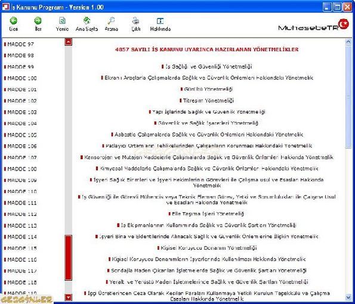Screen dimensions: 355x304
Task: Open İş Ekipmanlarının Kullanımında regulation link
Action: 208,225
